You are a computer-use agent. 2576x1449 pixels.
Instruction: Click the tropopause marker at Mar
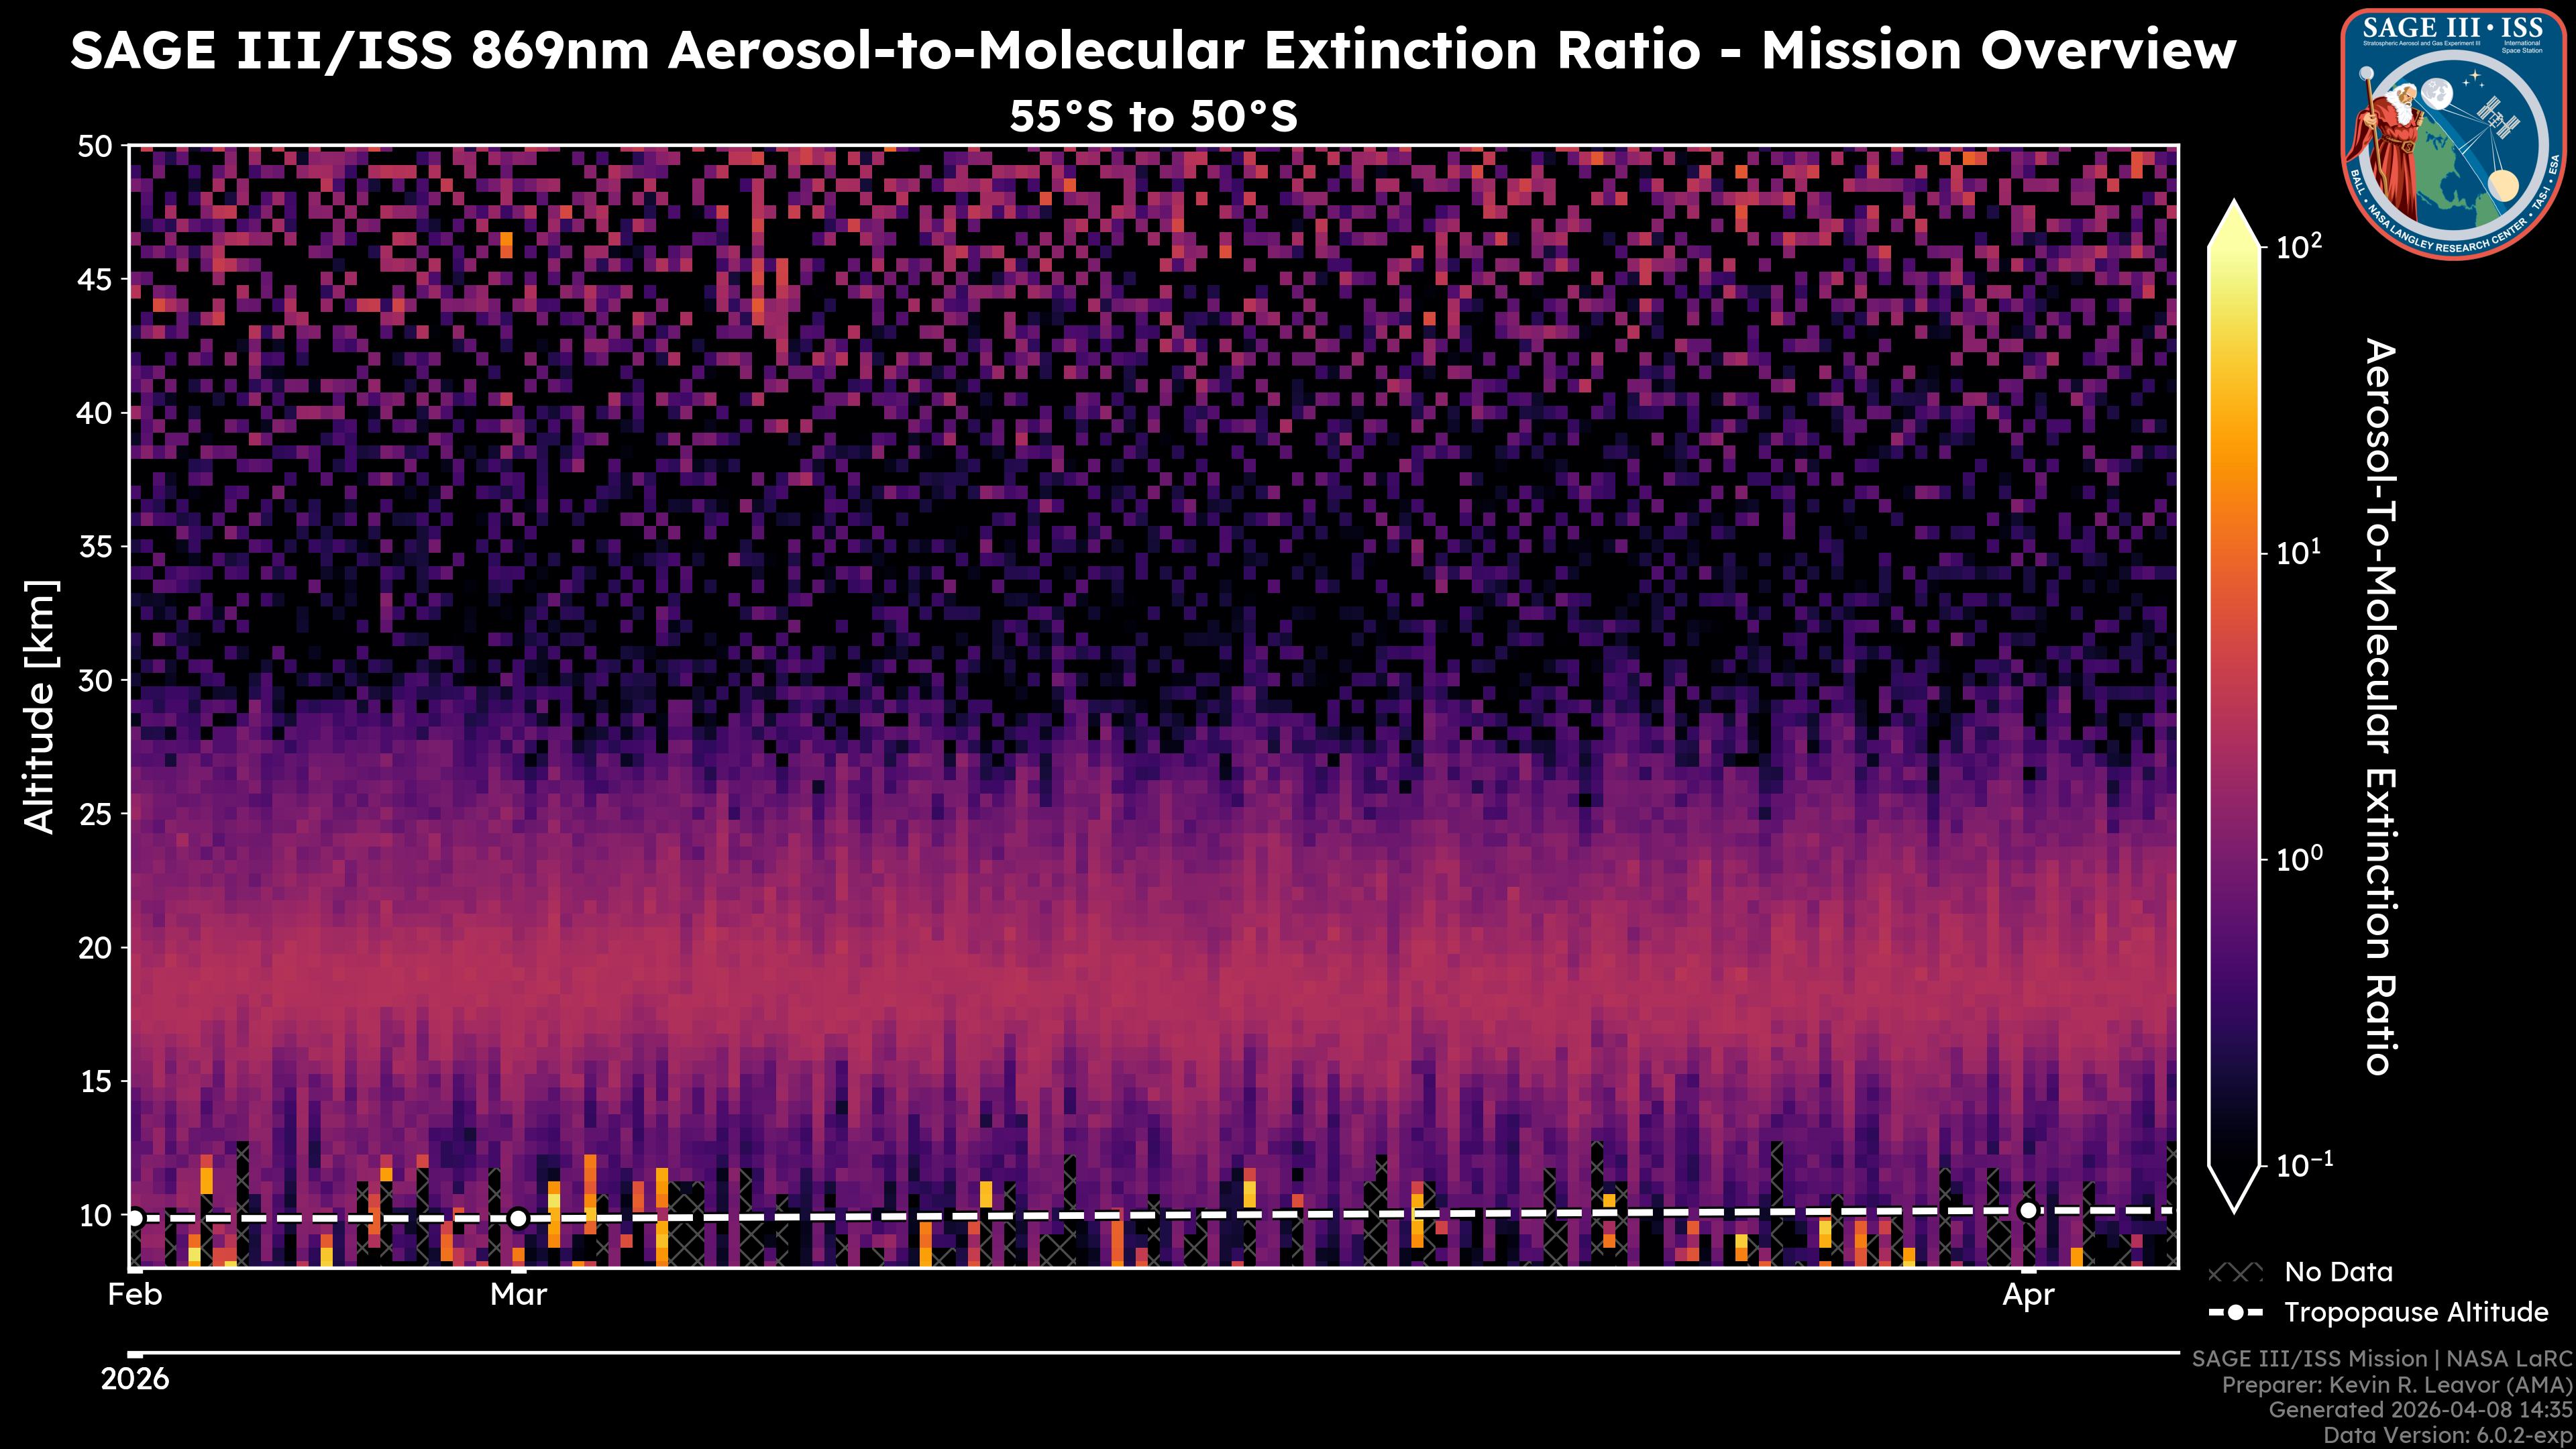coord(518,1218)
